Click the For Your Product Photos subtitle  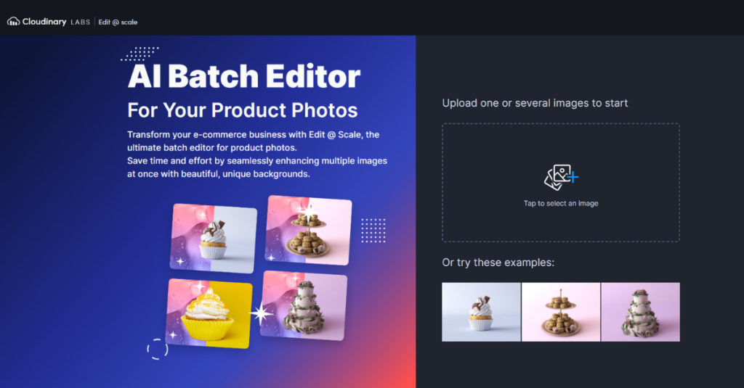[243, 110]
